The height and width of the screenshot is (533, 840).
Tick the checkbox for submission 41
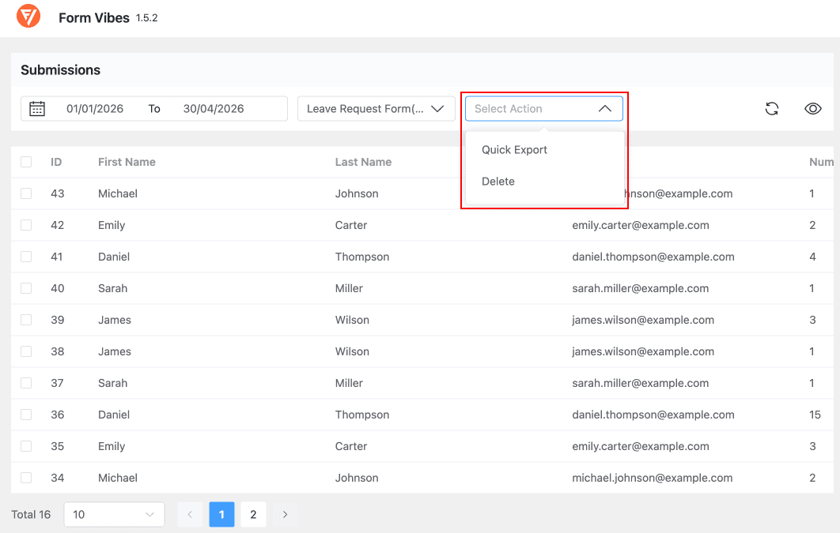point(26,257)
